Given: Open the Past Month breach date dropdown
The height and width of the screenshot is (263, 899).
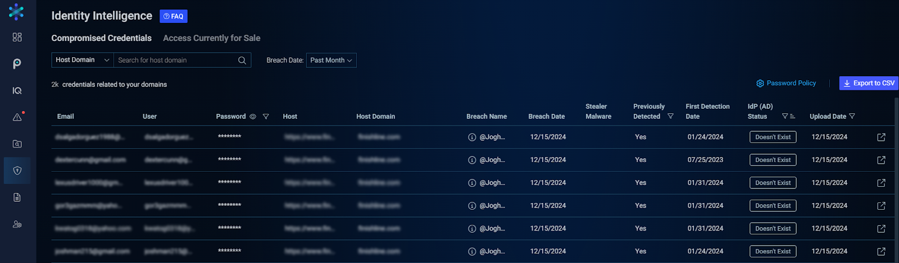Looking at the screenshot, I should [331, 61].
